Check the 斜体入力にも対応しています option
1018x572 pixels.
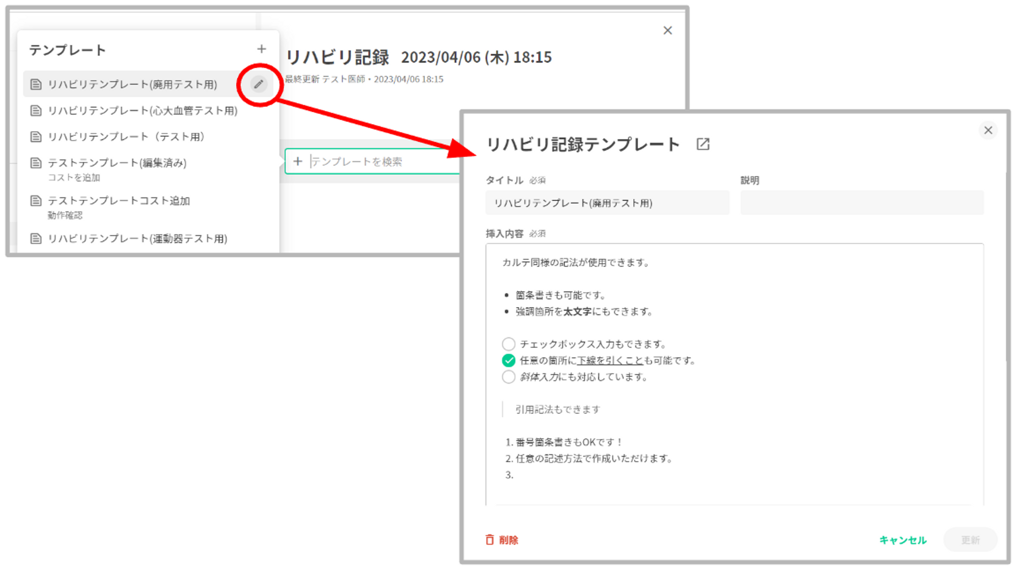(508, 377)
